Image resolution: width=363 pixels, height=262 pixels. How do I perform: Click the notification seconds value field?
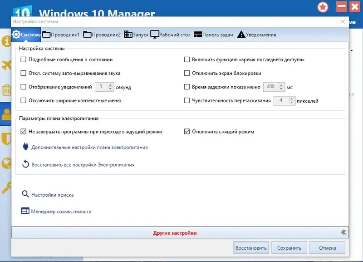tap(101, 87)
